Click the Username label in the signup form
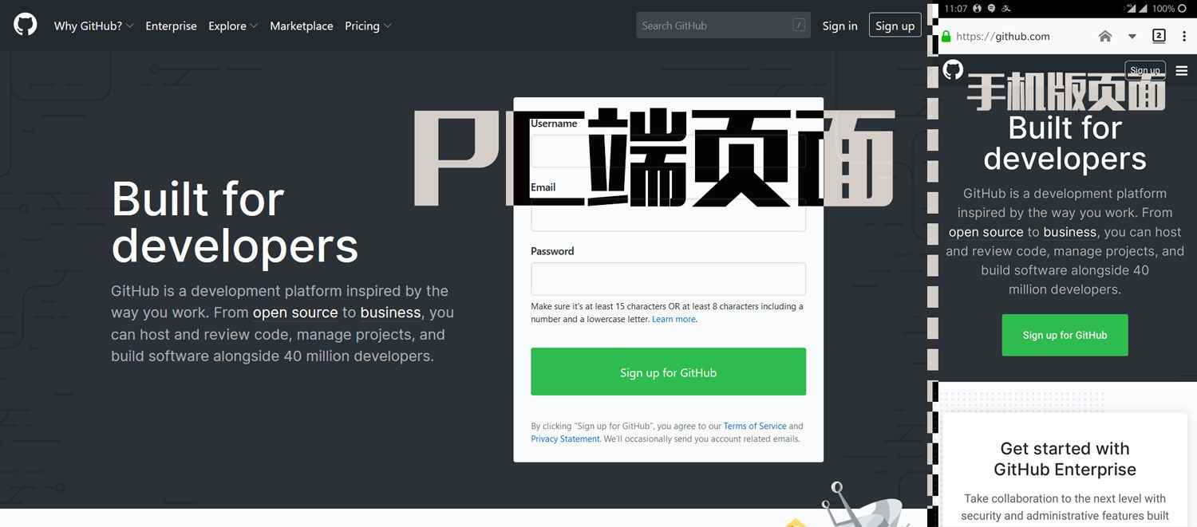Image resolution: width=1197 pixels, height=527 pixels. click(x=554, y=124)
